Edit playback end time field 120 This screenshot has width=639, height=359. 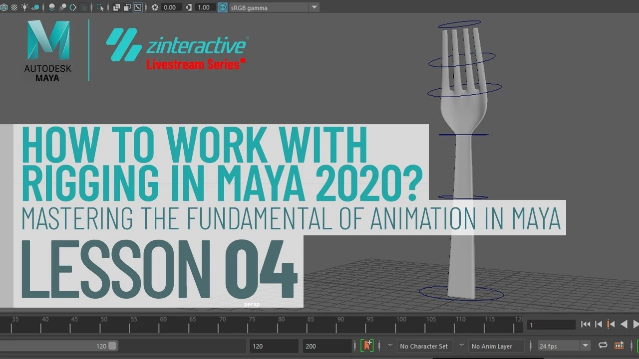click(274, 346)
